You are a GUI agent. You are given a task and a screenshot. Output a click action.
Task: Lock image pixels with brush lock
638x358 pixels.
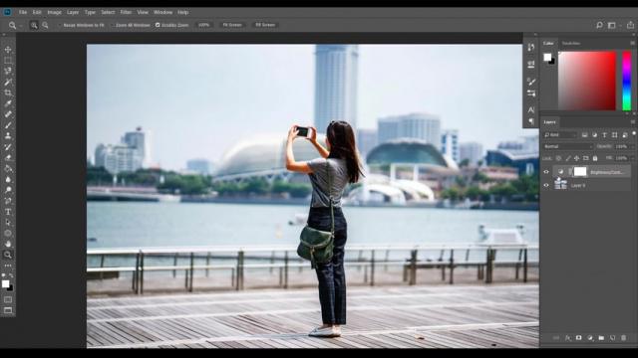(568, 158)
